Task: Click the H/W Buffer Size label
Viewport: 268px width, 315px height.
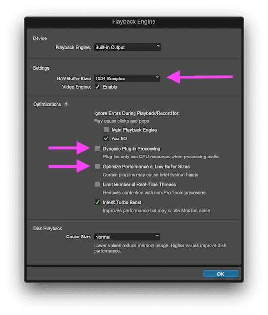Action: (x=74, y=79)
